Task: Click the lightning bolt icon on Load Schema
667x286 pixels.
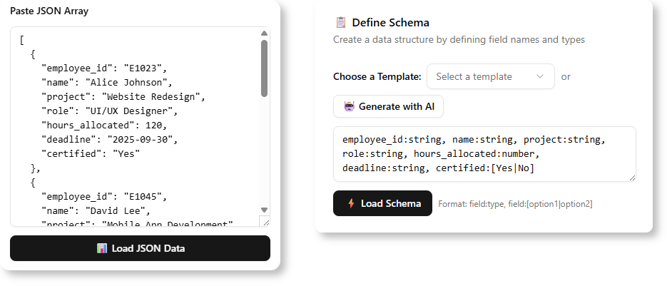Action: (350, 203)
